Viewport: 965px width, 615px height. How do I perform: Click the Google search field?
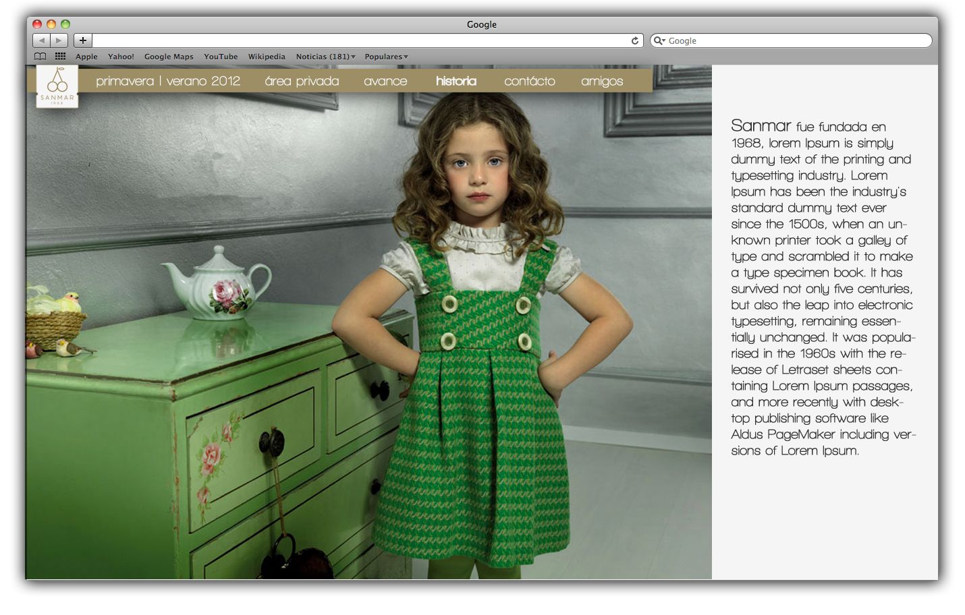coord(791,40)
